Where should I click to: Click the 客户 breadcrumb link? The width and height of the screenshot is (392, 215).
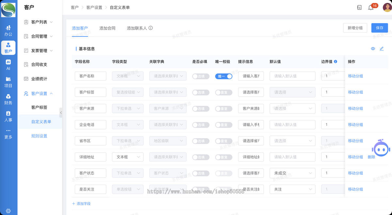pyautogui.click(x=74, y=7)
